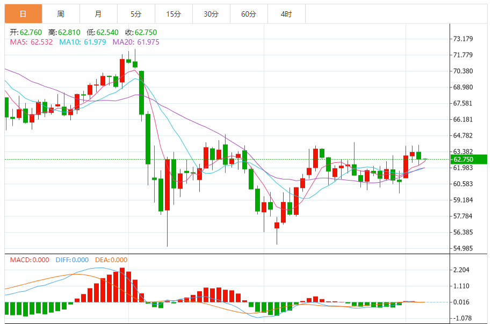Switch to the 月 monthly tab
This screenshot has height=324, width=492.
click(x=98, y=14)
